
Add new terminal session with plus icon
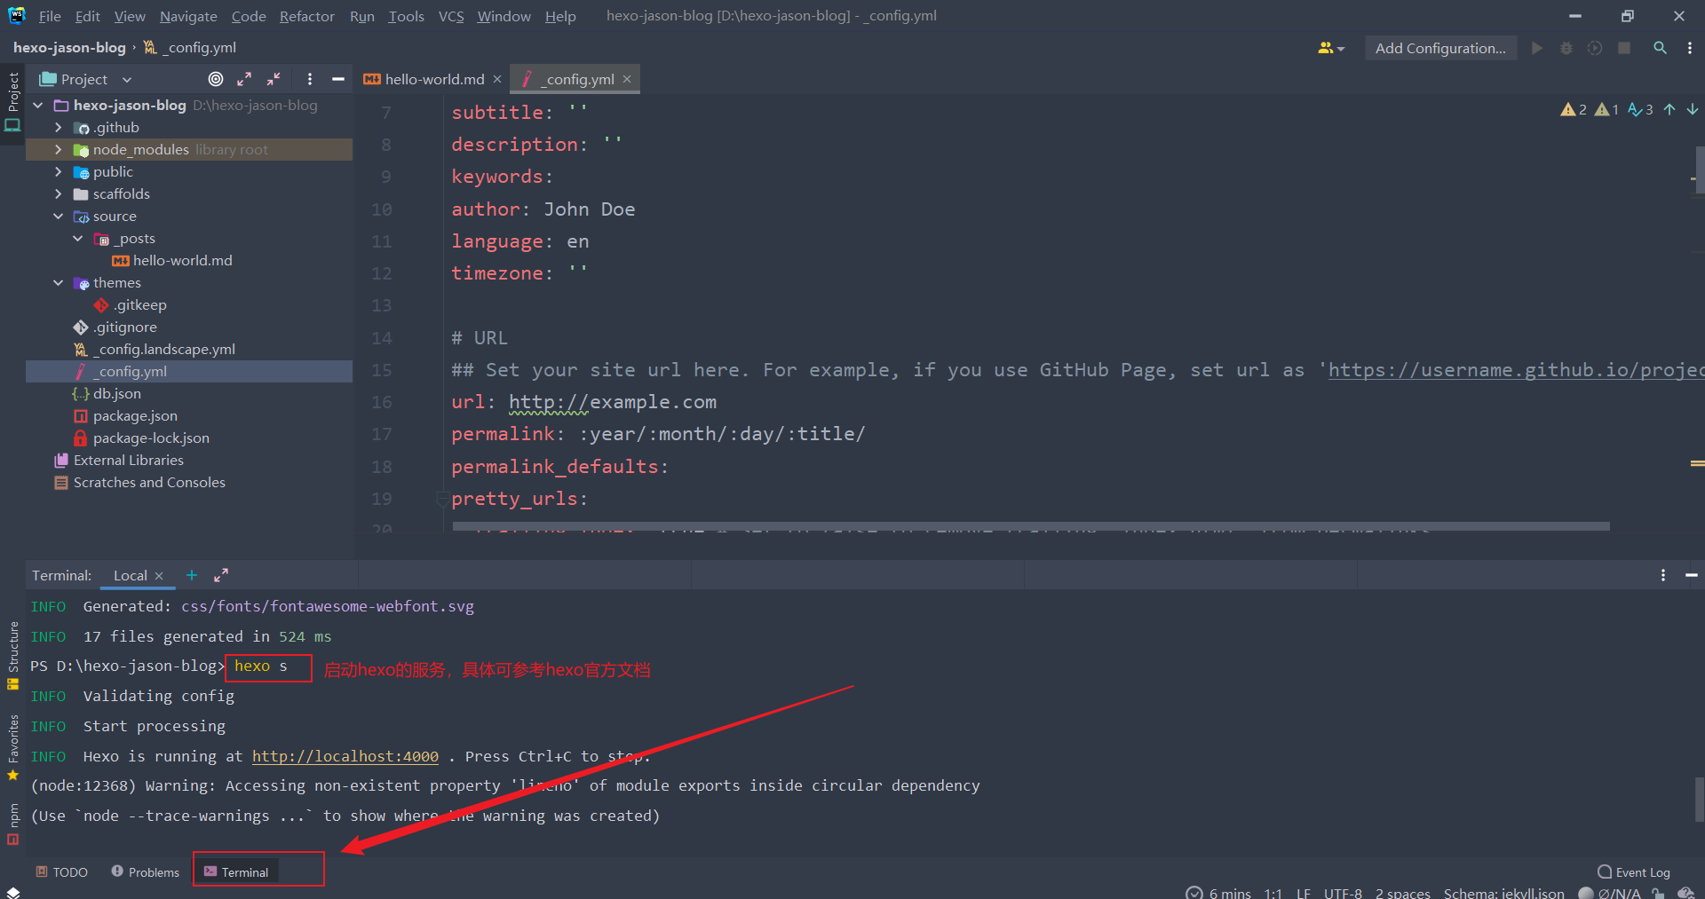coord(192,575)
